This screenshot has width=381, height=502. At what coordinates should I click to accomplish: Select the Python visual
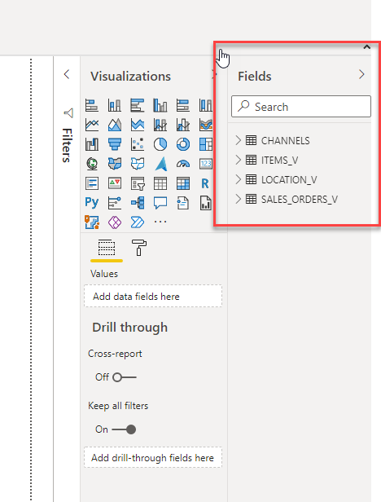92,203
